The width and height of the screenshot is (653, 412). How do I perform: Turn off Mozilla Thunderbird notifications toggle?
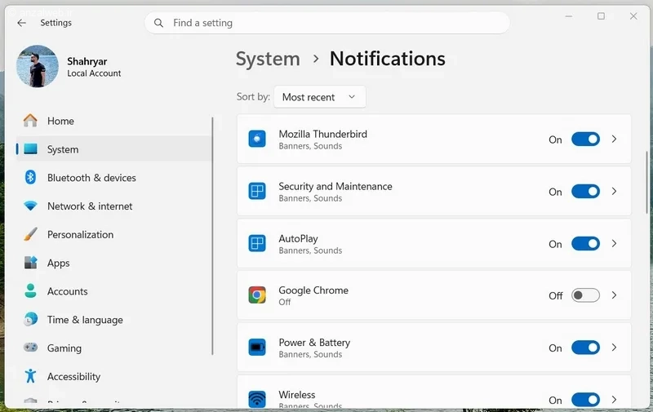point(585,139)
